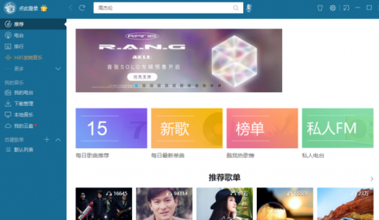Click the search input field
Screen dimensions: 379x220
pyautogui.click(x=163, y=8)
